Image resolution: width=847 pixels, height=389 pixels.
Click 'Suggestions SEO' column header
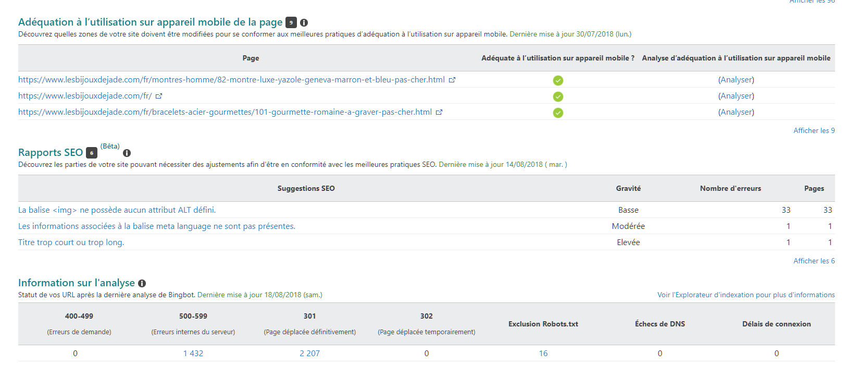[x=306, y=188]
